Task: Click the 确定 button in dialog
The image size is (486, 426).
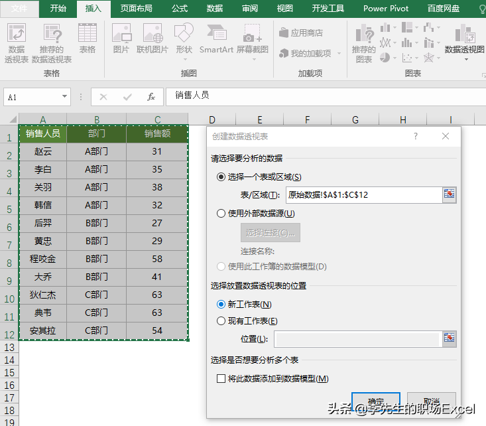Action: coord(376,401)
